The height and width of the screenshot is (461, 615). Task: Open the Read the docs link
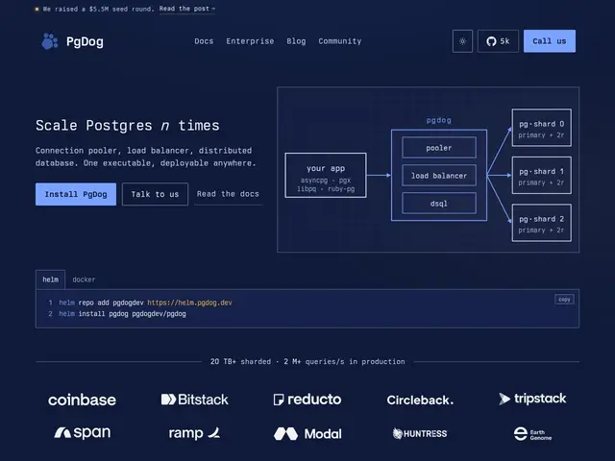click(228, 194)
